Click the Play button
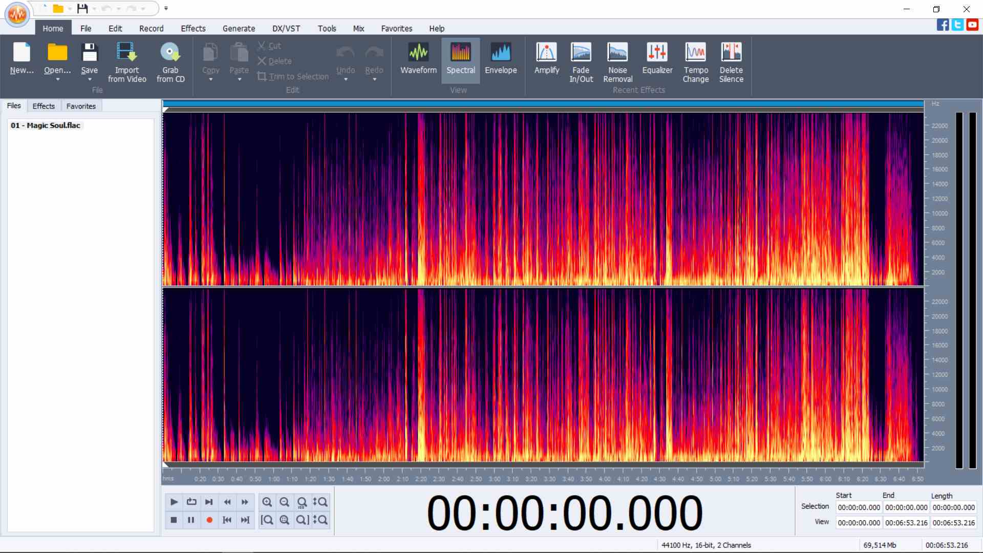The height and width of the screenshot is (553, 983). [x=174, y=502]
